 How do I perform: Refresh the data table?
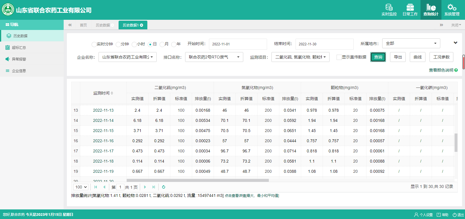164,187
